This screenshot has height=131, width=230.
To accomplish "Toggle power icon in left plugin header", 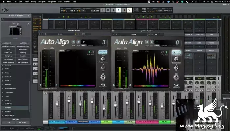I will pyautogui.click(x=76, y=34).
